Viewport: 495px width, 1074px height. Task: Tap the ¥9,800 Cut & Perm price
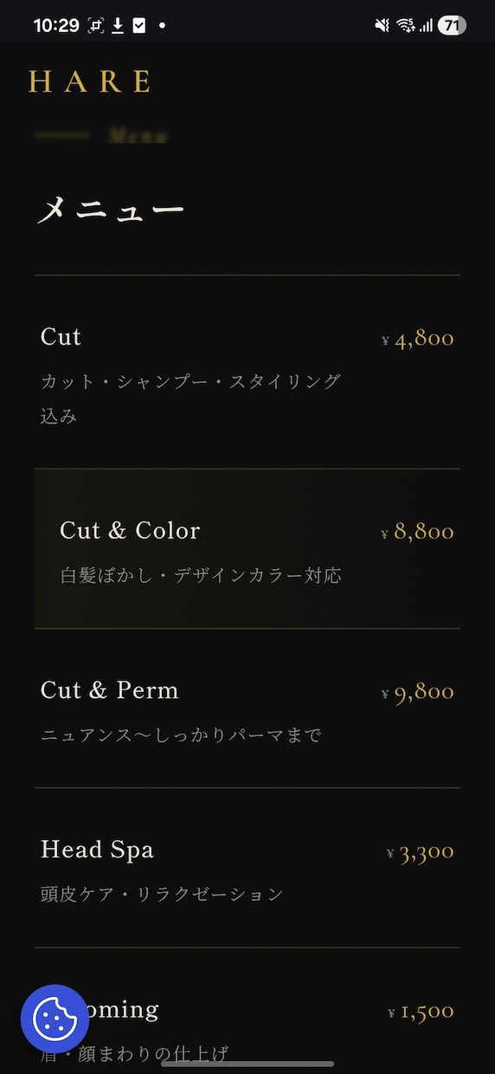point(418,692)
